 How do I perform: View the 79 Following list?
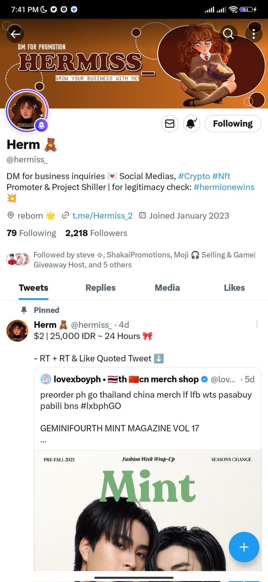coord(31,233)
